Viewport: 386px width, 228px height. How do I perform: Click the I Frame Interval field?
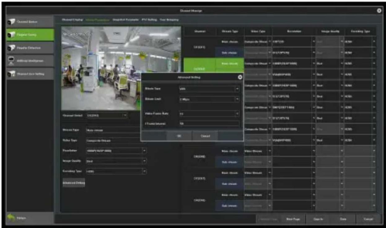209,124
